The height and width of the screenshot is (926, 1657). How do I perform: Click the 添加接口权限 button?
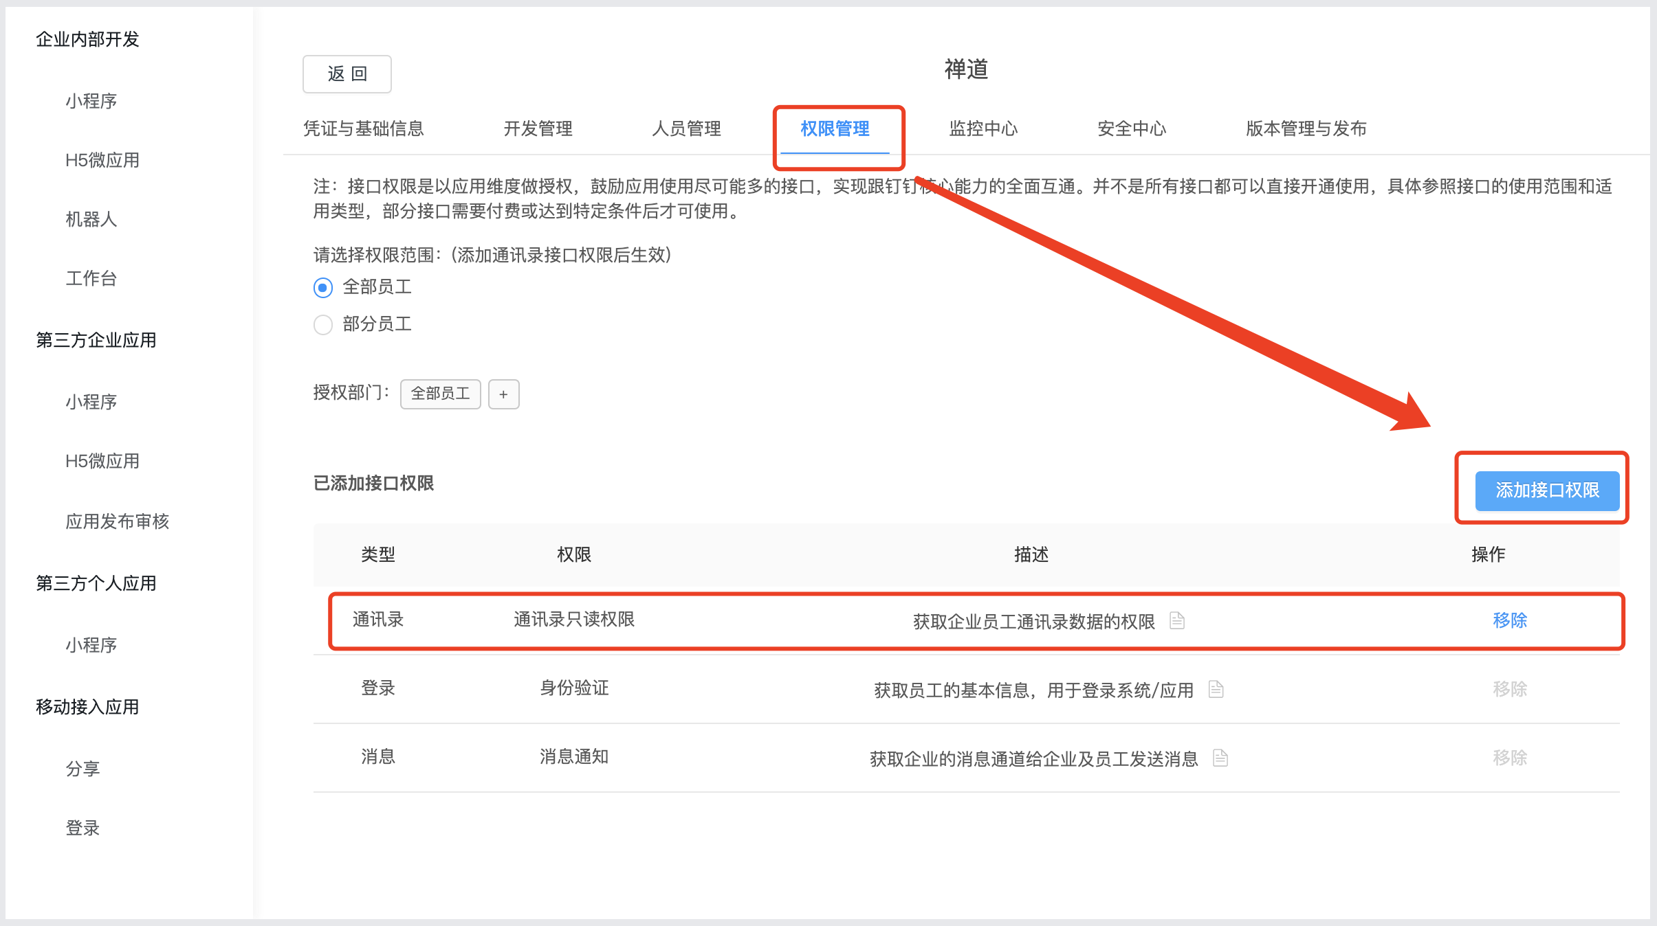pos(1547,490)
